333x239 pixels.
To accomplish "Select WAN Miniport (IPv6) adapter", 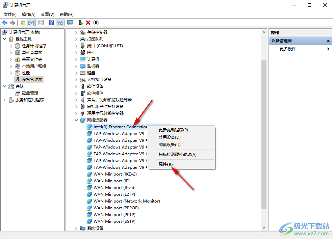I will 114,188.
